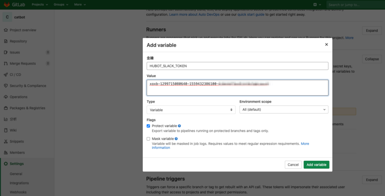Open the quick start guide link
The width and height of the screenshot is (385, 196).
coord(251,14)
